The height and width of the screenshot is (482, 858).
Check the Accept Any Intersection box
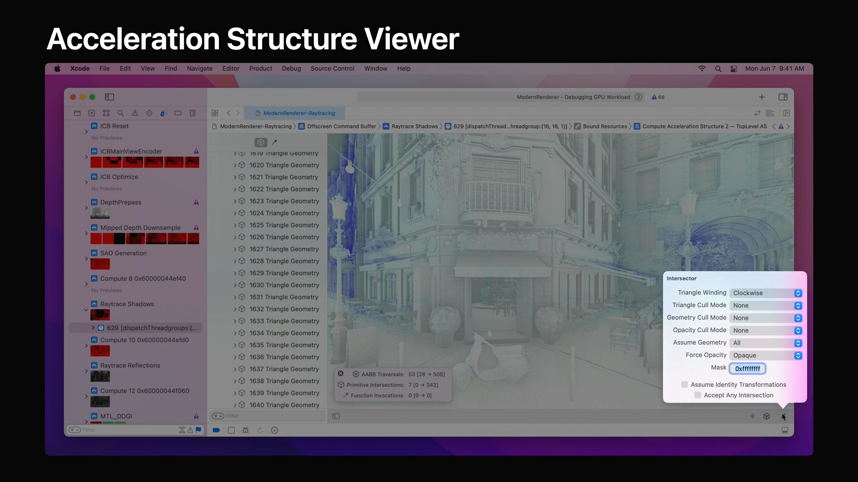(698, 395)
